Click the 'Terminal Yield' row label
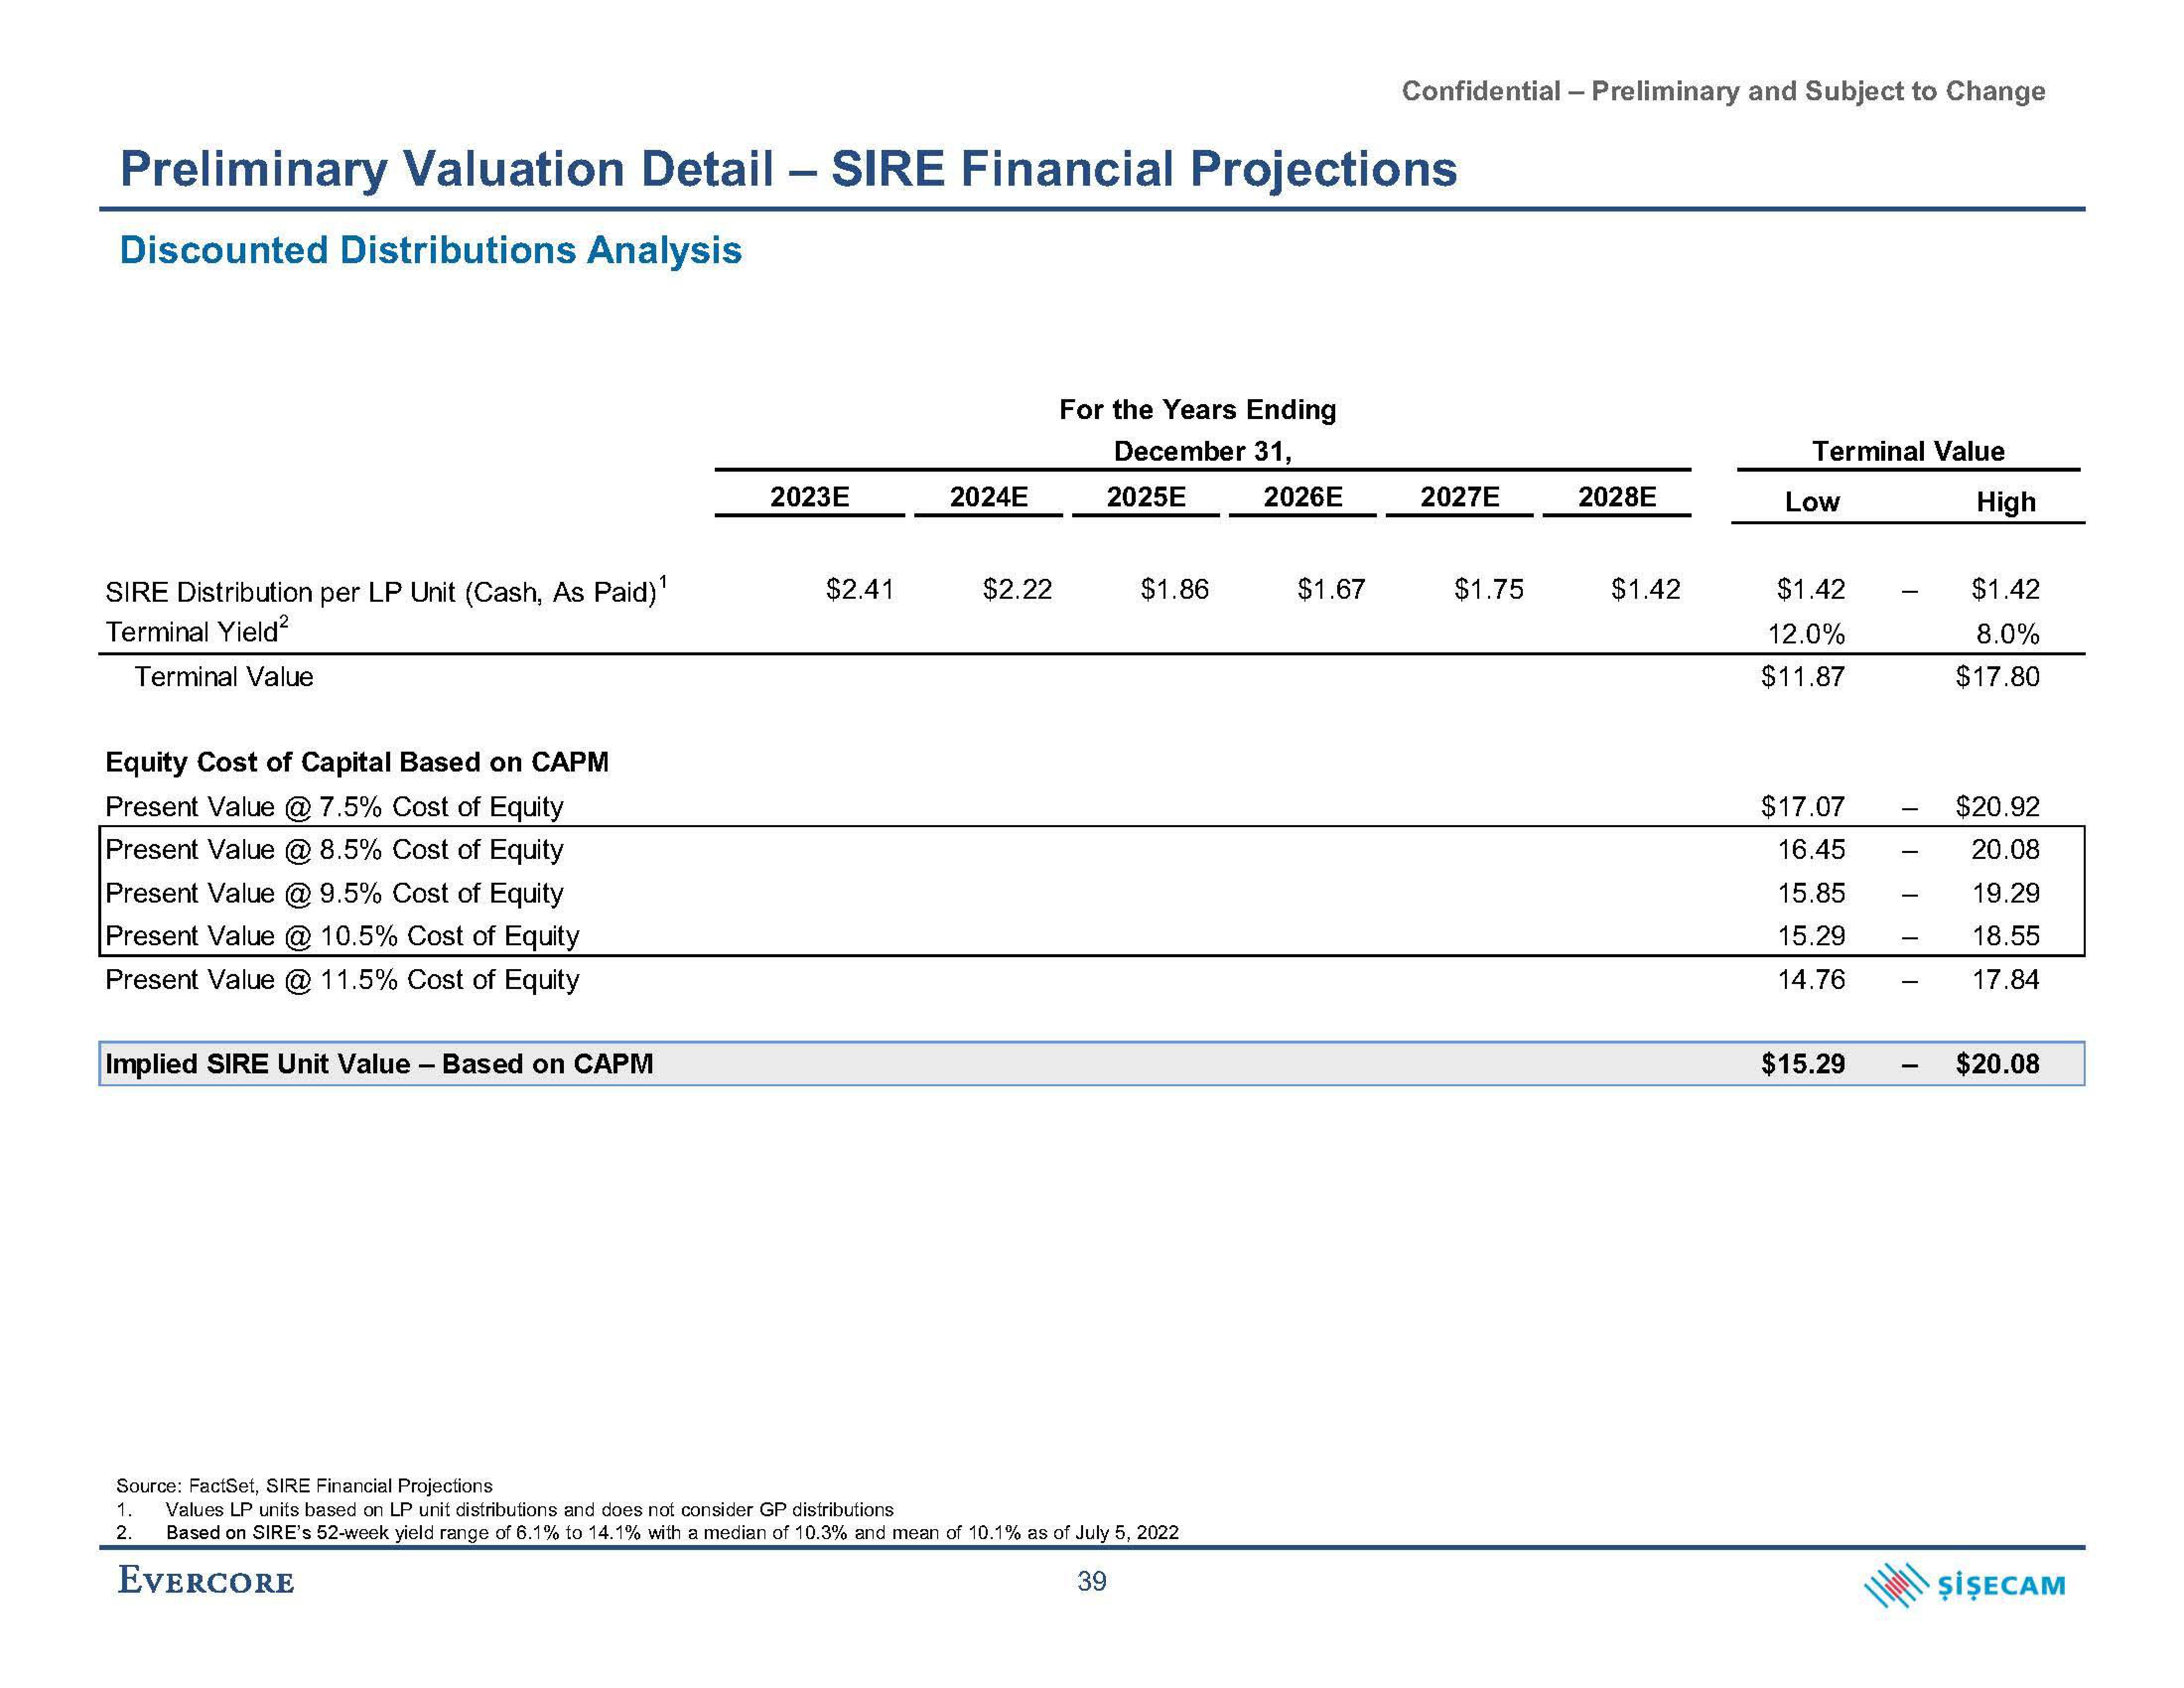The width and height of the screenshot is (2184, 1688). click(x=197, y=631)
